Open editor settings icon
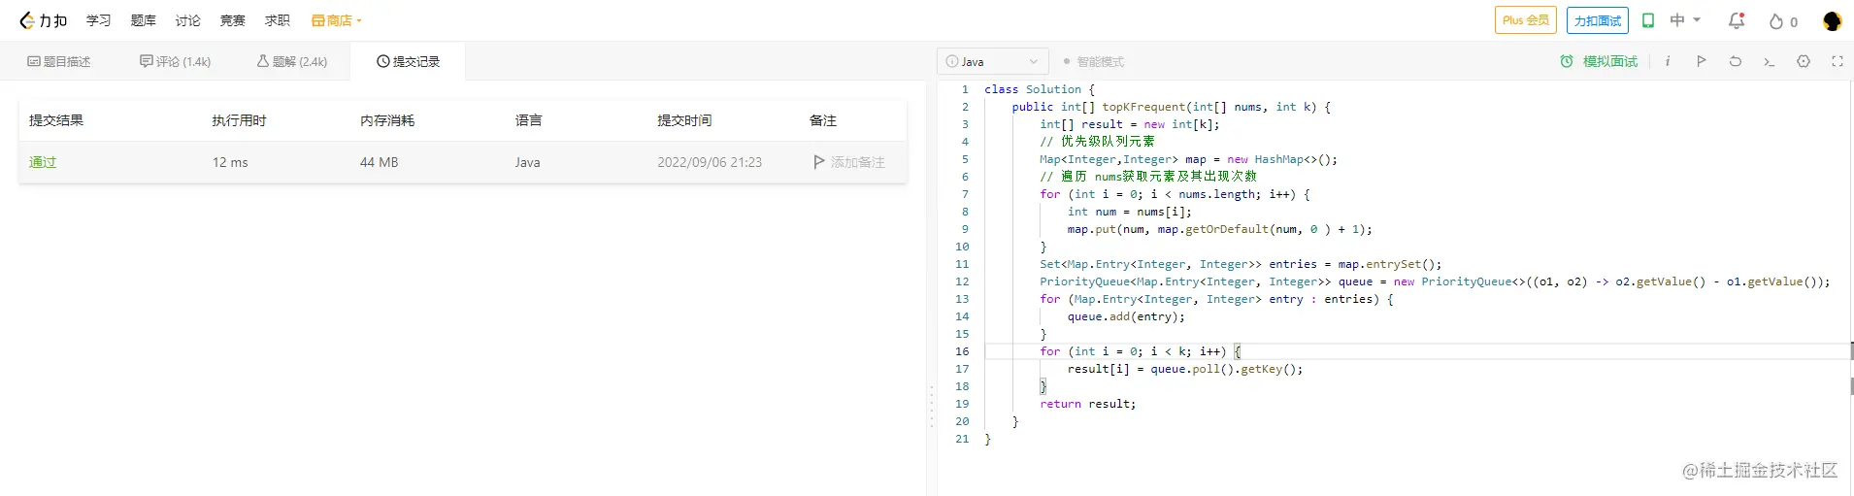This screenshot has width=1854, height=496. click(1804, 61)
